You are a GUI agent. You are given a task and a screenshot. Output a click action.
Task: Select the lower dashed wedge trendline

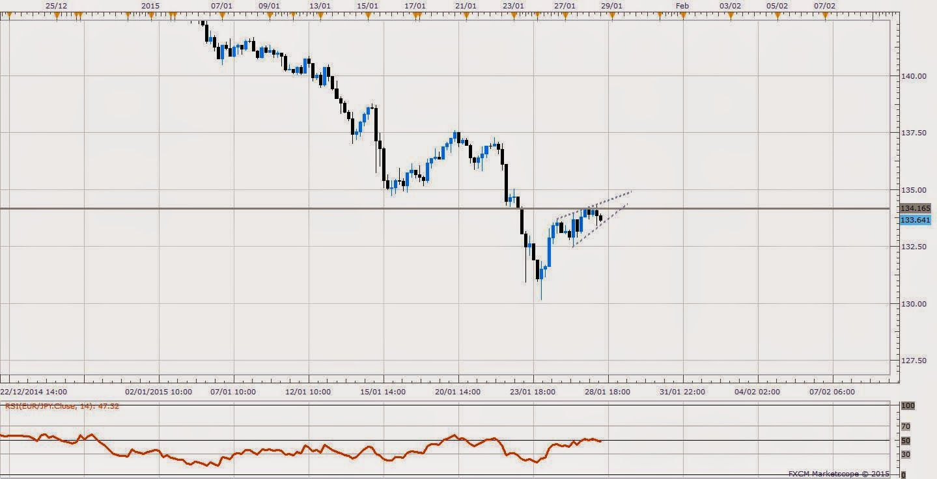pos(600,226)
